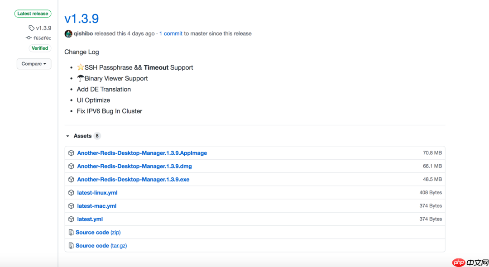Click the package icon beside latest-mac.yml
Viewport: 489px width, 267px height.
pos(71,206)
